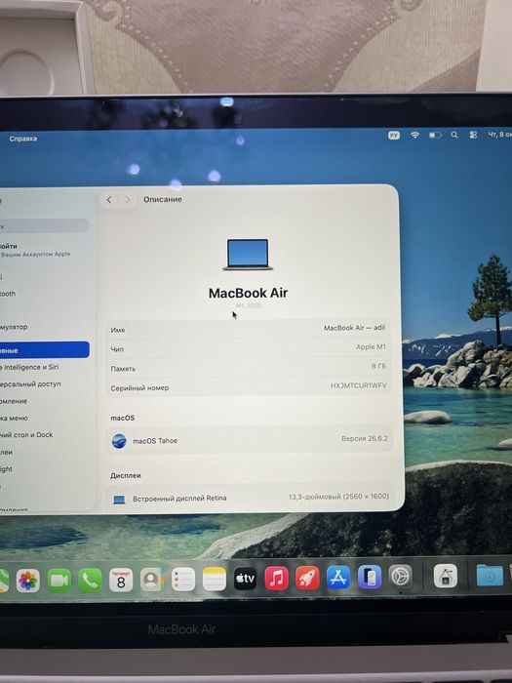Image resolution: width=512 pixels, height=683 pixels.
Task: Click macOS Tahoe version row
Action: click(x=249, y=440)
